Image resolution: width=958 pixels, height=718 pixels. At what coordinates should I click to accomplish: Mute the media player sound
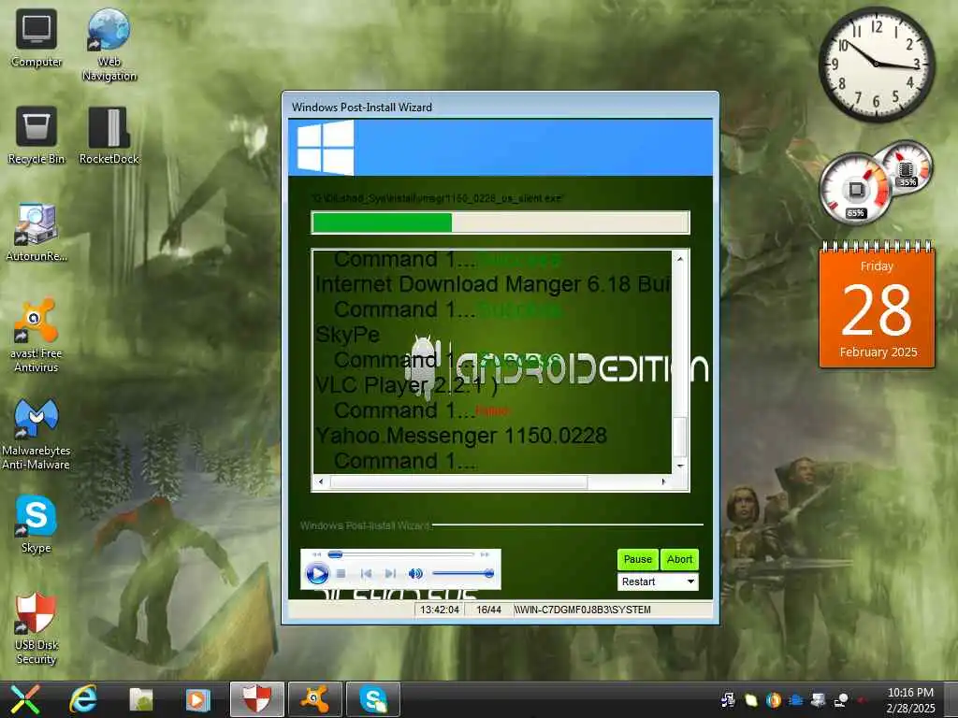click(x=415, y=574)
